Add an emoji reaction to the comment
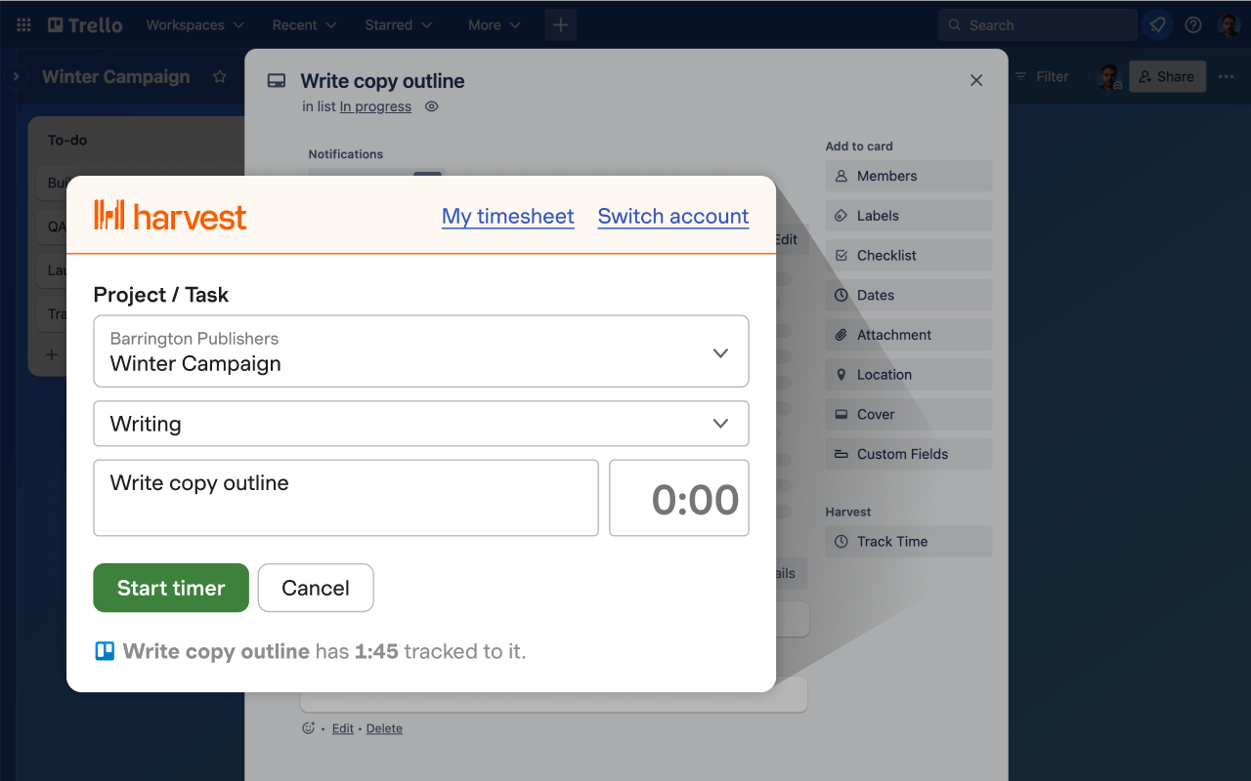The height and width of the screenshot is (781, 1251). coord(309,728)
